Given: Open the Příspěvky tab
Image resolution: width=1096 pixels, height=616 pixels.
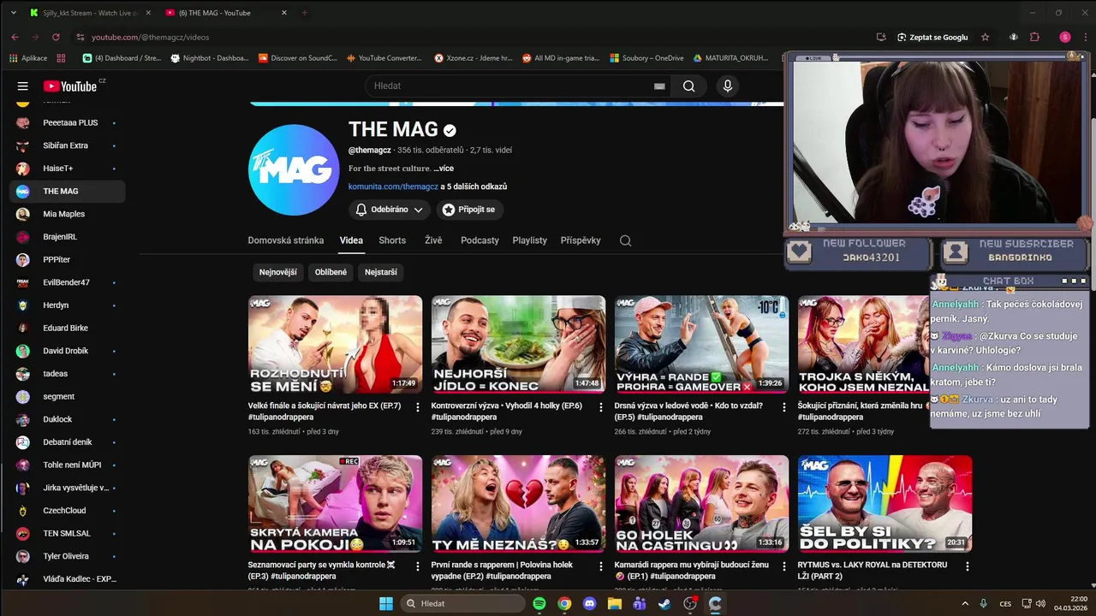Looking at the screenshot, I should click(x=581, y=240).
